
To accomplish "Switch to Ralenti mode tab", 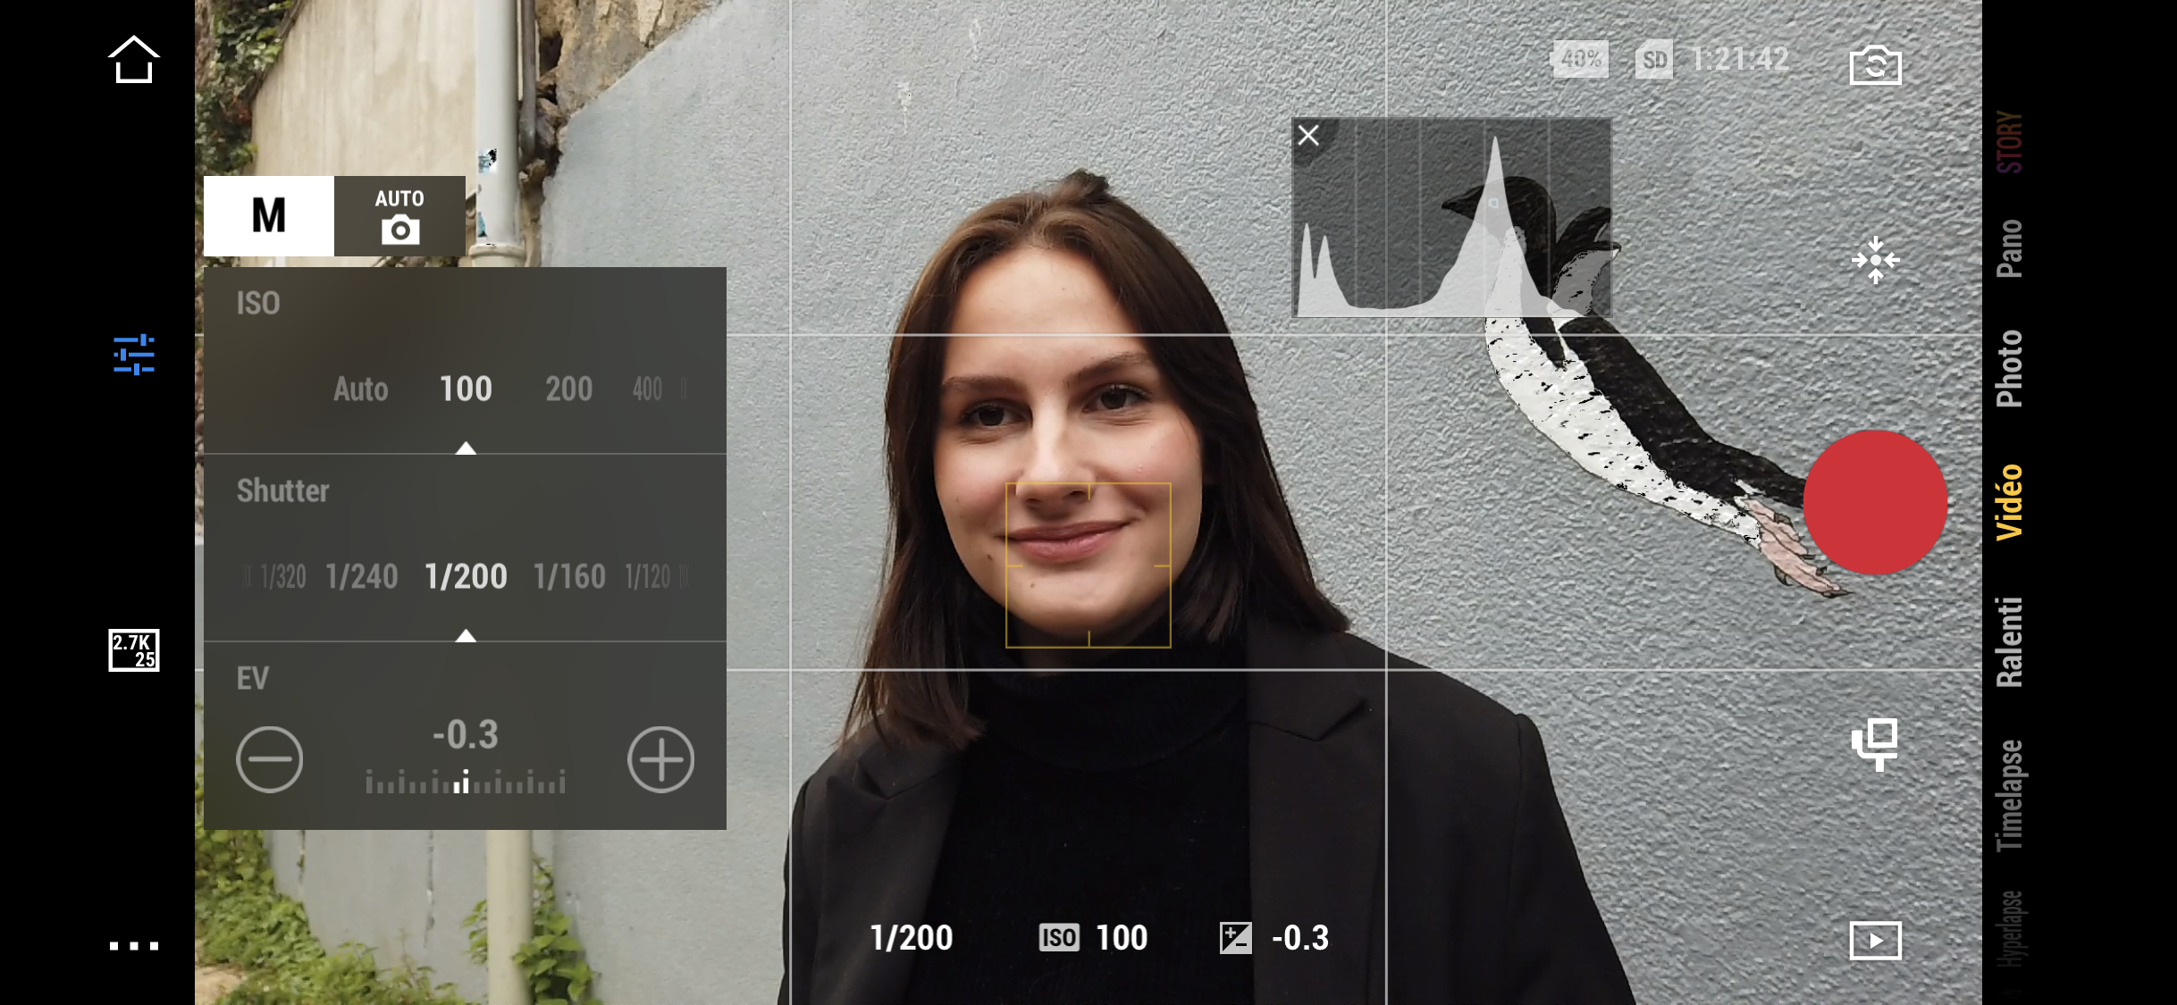I will pyautogui.click(x=2009, y=641).
